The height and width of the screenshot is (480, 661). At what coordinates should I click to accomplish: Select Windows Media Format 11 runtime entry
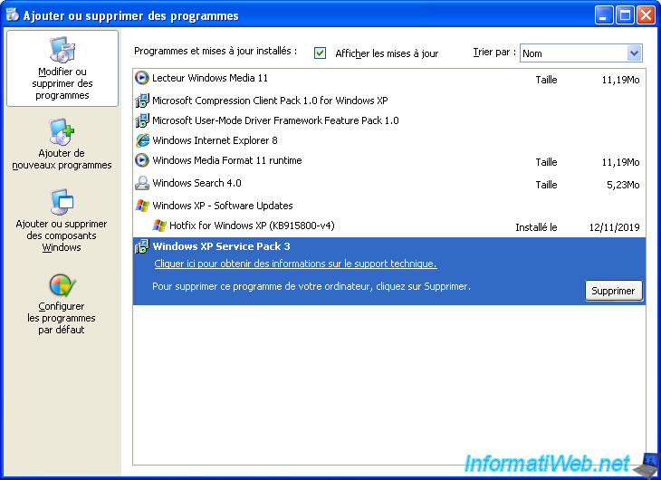pyautogui.click(x=226, y=160)
